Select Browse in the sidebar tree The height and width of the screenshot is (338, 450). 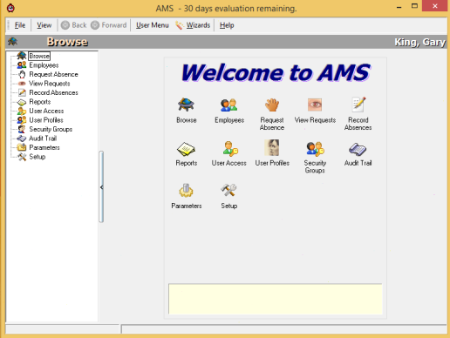point(39,56)
